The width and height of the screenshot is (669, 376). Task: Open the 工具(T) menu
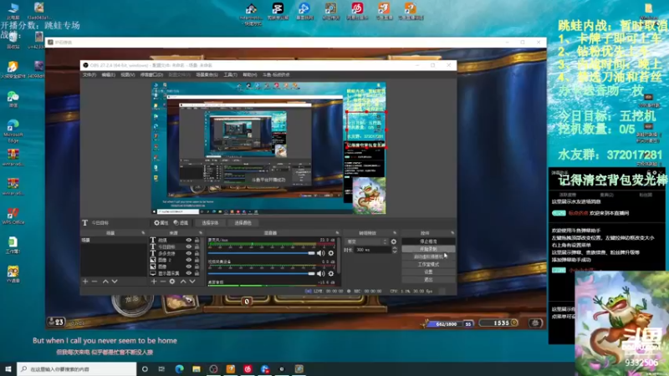coord(231,74)
